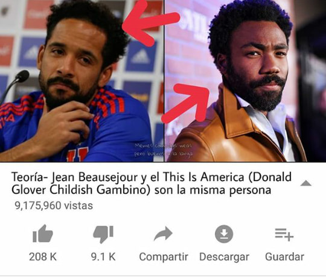Tap the 9,175,960 vistas view count
This screenshot has width=326, height=277.
[x=54, y=206]
